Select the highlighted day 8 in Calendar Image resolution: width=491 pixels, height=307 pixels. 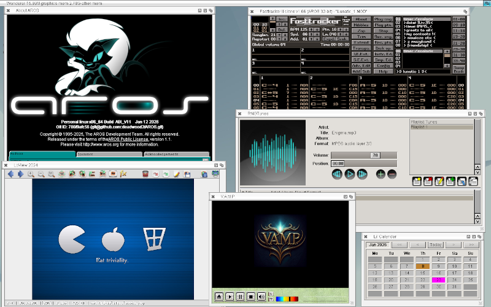pos(422,266)
